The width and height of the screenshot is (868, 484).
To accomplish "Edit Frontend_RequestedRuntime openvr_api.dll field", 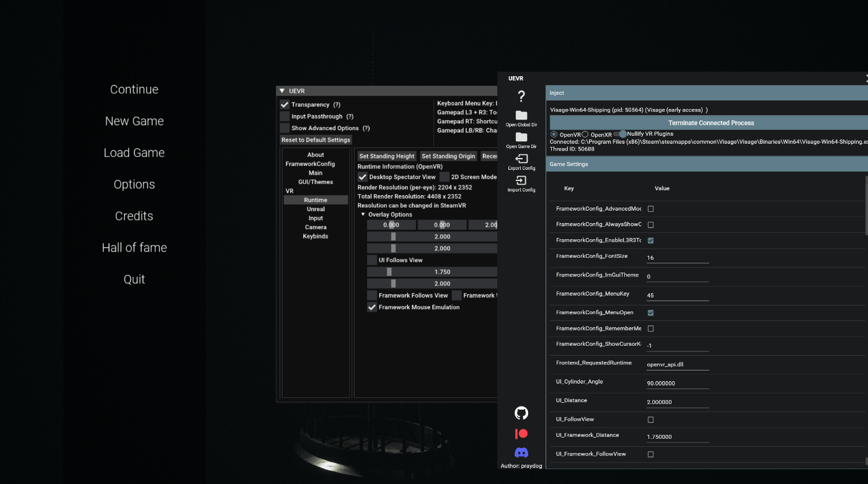I will pos(677,364).
